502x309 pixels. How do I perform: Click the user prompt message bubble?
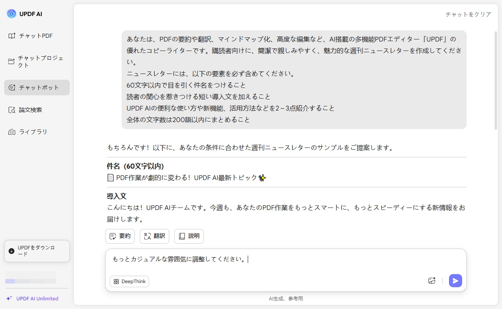click(x=294, y=80)
